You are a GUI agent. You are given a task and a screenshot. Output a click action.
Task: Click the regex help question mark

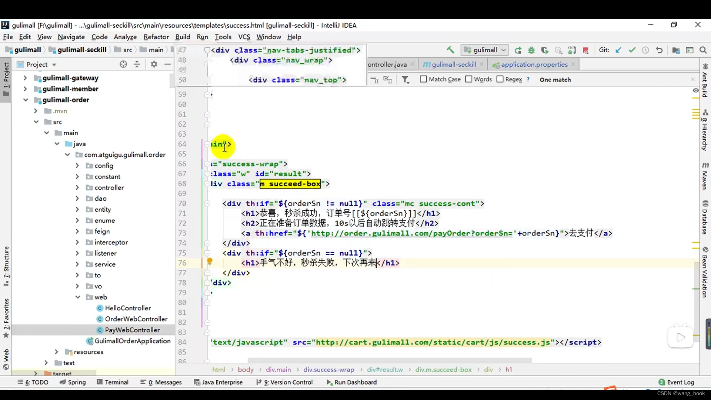tap(528, 79)
